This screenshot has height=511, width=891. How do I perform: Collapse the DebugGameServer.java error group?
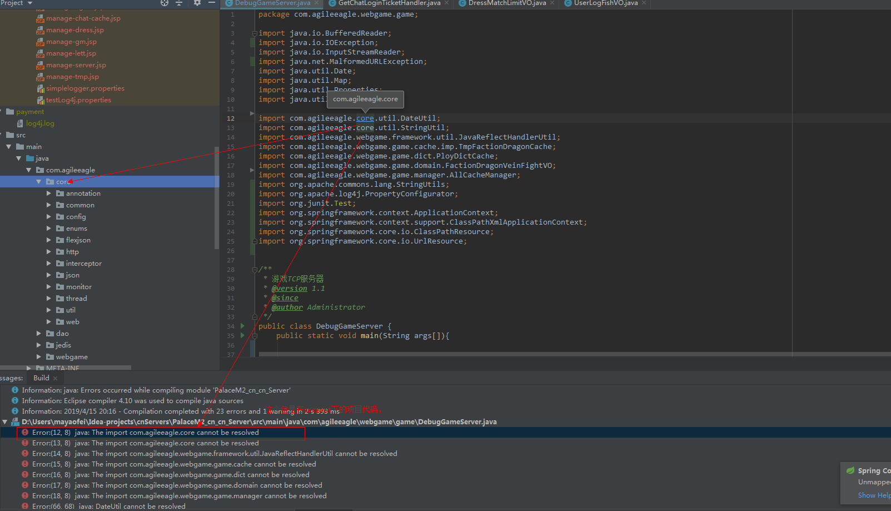click(5, 422)
